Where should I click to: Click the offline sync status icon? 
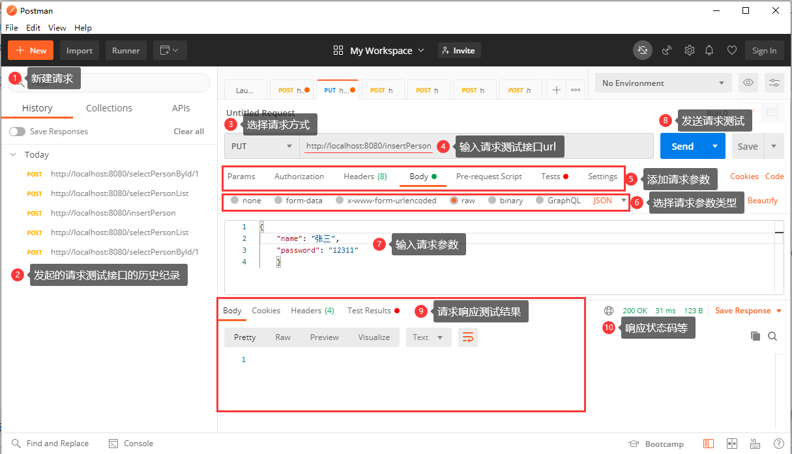pyautogui.click(x=643, y=50)
